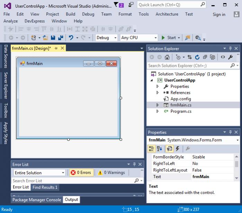Refresh the Solution Explorer
Image resolution: width=242 pixels, height=213 pixels.
point(197,57)
